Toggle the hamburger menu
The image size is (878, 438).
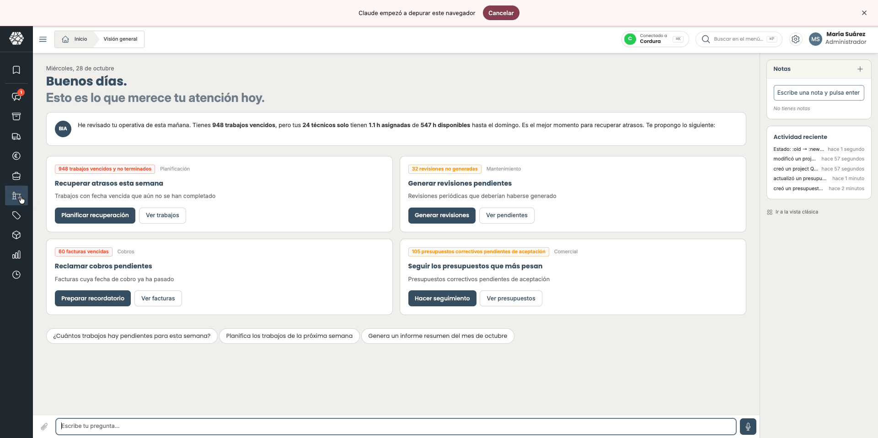click(43, 39)
